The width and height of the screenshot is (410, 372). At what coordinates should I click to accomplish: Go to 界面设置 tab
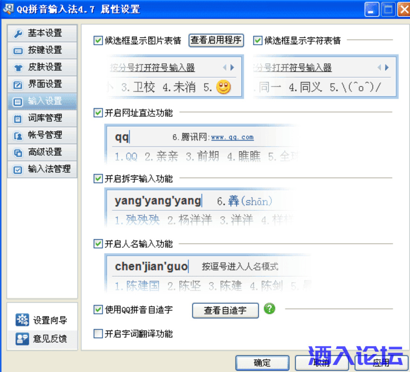coord(42,85)
